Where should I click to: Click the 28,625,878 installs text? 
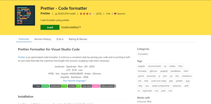(x=67, y=14)
